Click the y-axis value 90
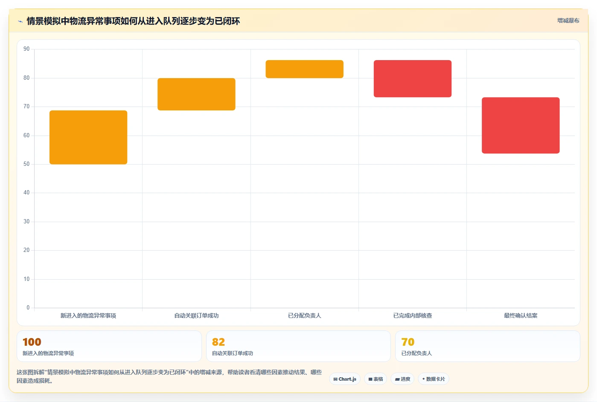The height and width of the screenshot is (402, 597). point(26,49)
